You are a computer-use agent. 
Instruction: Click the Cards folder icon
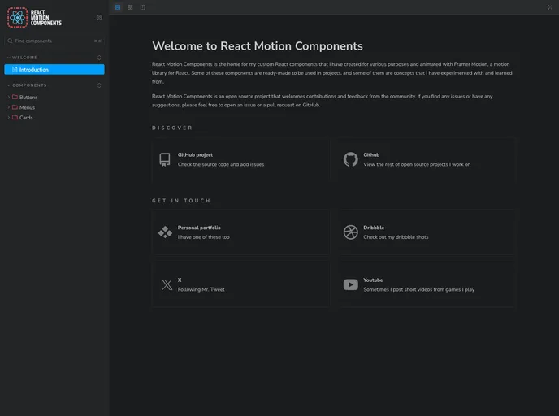(x=15, y=117)
